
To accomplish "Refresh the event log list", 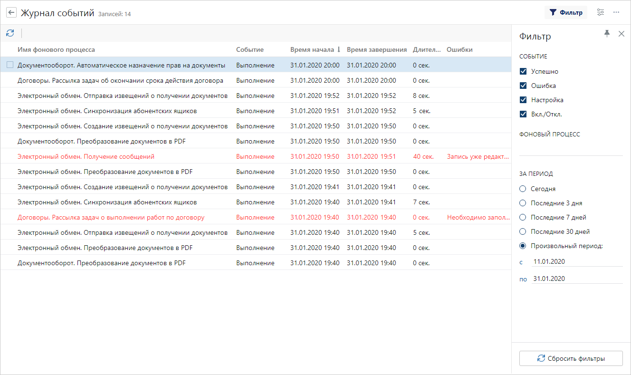I will tap(10, 33).
